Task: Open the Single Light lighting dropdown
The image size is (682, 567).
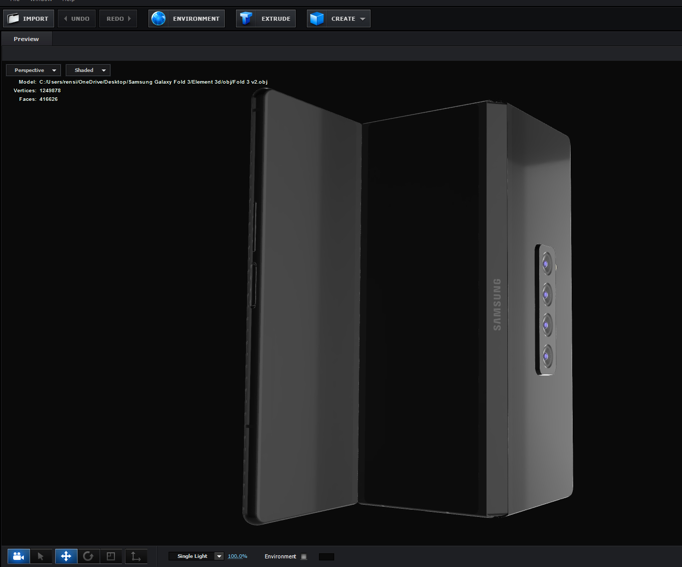Action: (x=196, y=556)
